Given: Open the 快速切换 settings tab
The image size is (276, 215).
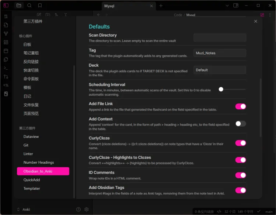Looking at the screenshot, I should 43,70.
